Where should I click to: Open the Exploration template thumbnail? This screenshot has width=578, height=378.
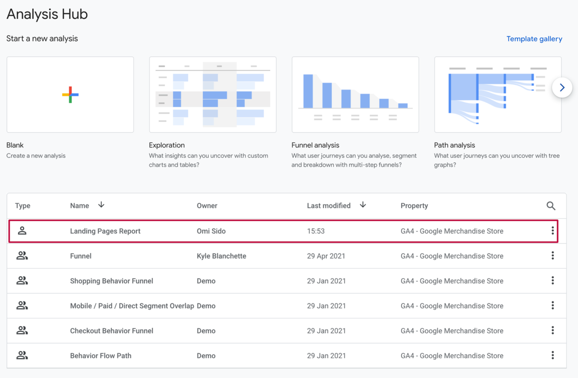pos(213,94)
